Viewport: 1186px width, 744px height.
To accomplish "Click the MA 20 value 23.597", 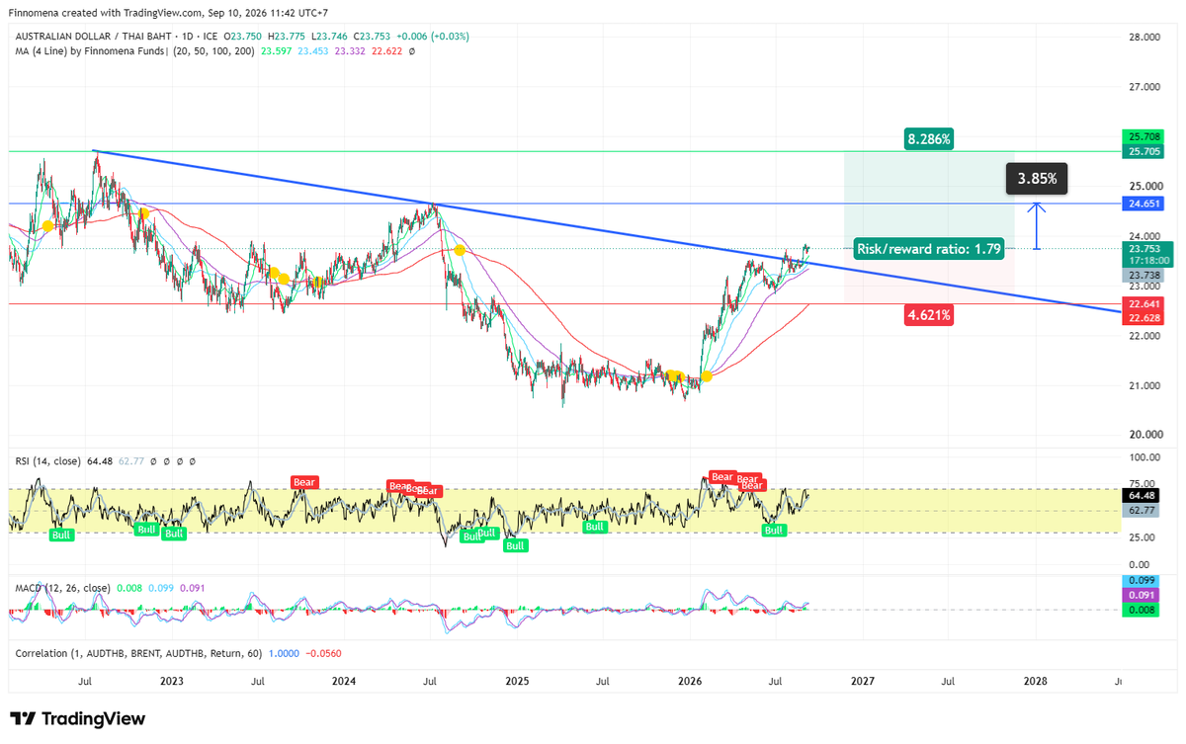I will click(x=278, y=50).
